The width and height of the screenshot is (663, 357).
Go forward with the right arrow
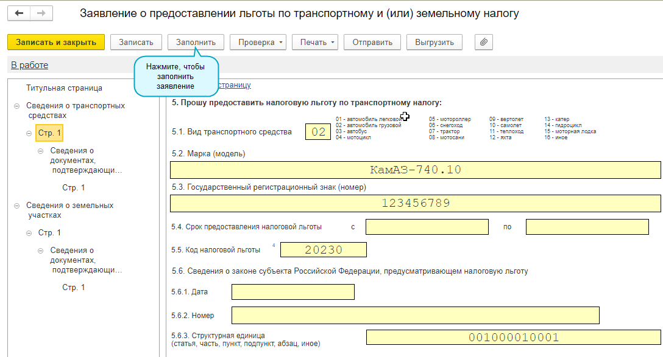(x=41, y=13)
